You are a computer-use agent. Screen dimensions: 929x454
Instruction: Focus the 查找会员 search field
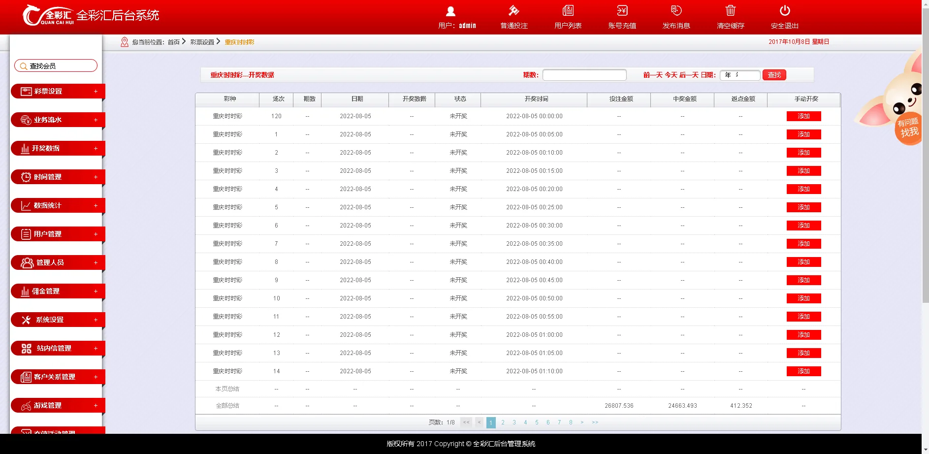[x=56, y=66]
